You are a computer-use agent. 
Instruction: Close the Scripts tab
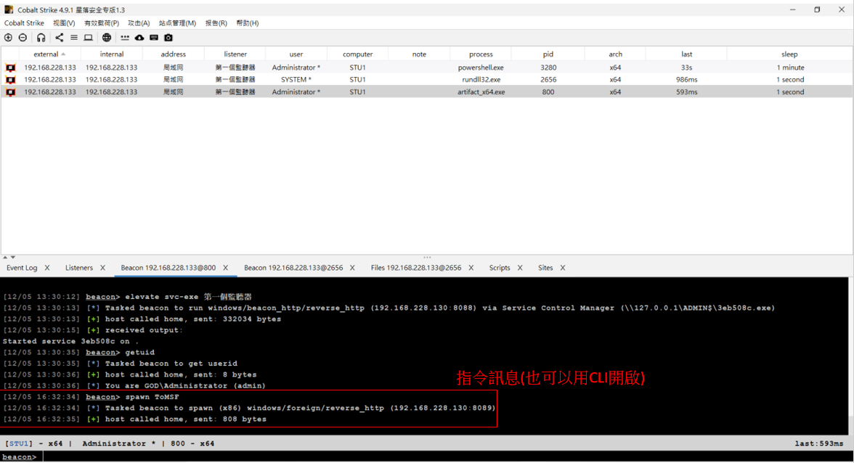tap(520, 268)
